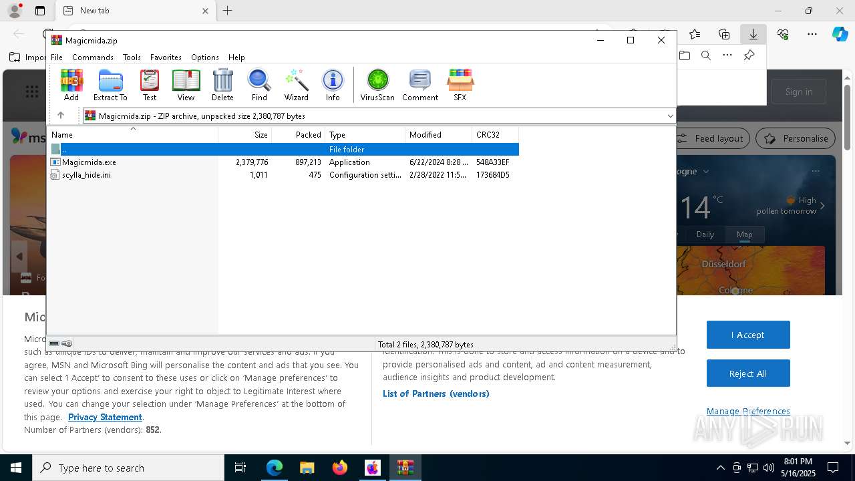Open the File menu

57,57
